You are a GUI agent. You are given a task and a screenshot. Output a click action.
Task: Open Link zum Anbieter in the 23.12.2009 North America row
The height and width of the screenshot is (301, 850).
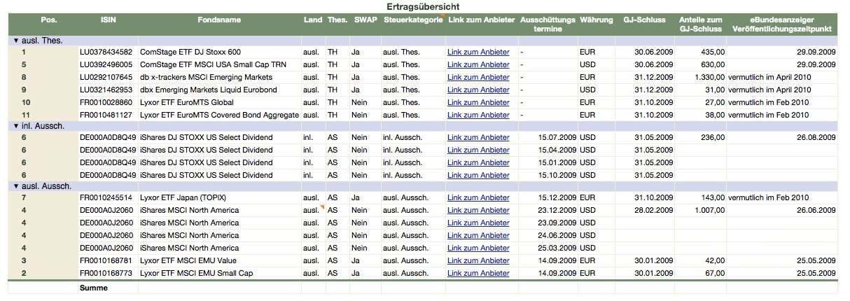pyautogui.click(x=478, y=210)
